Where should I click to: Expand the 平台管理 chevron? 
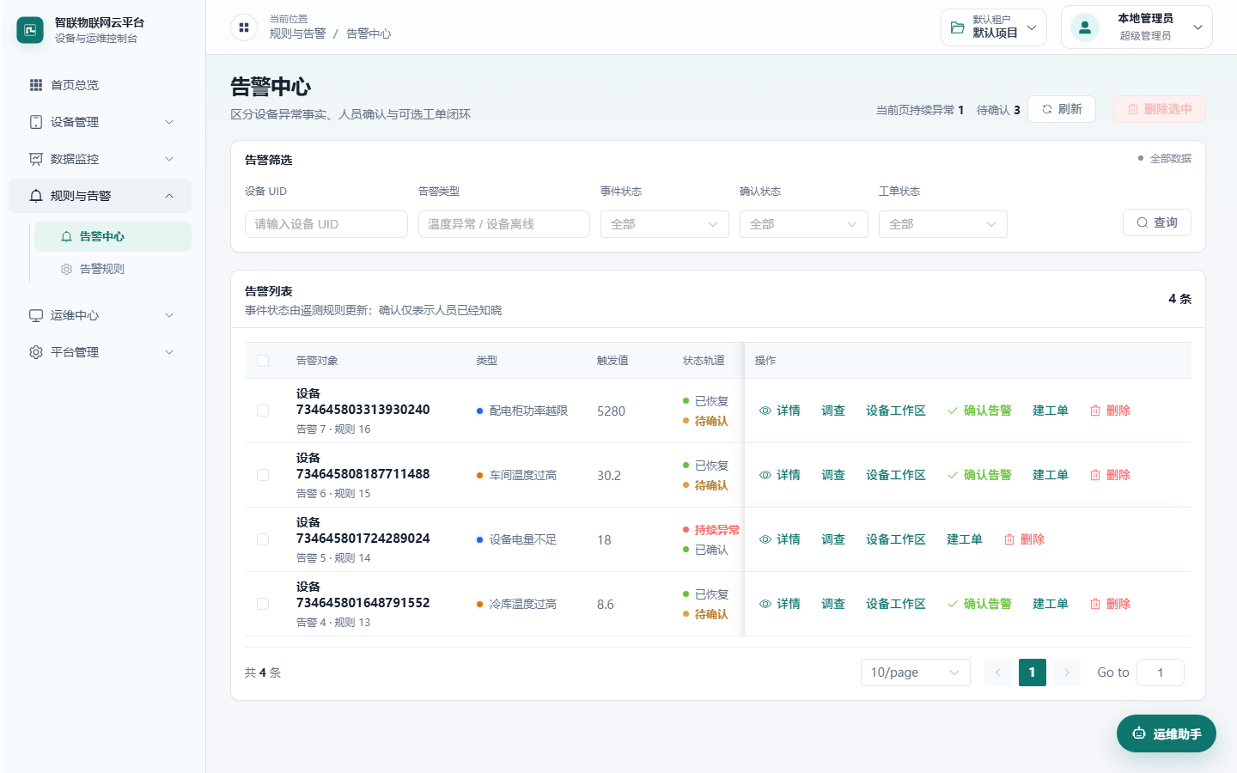[169, 352]
